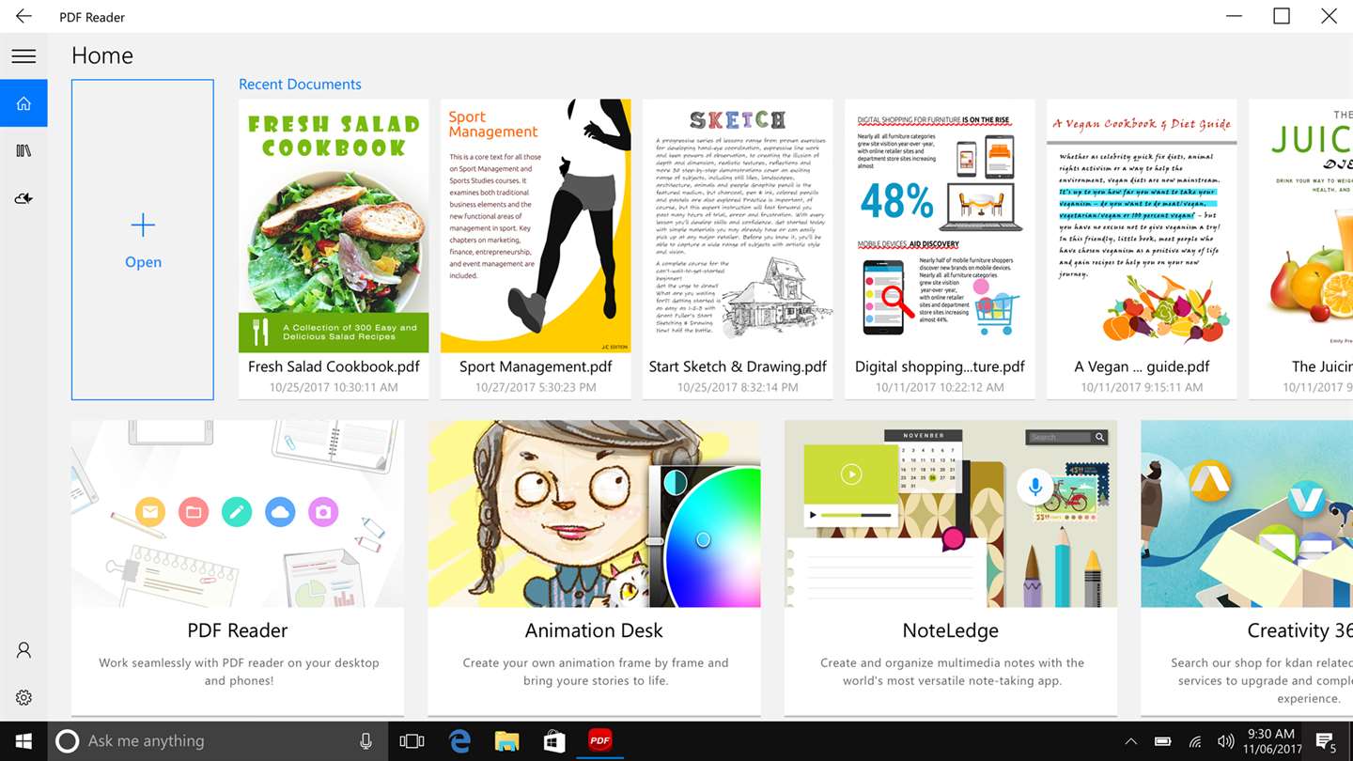Screen dimensions: 1353x761
Task: Click the purple camera icon on PDF Reader card
Action: tap(323, 512)
